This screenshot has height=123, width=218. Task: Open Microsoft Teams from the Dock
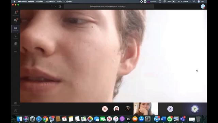(x=183, y=119)
